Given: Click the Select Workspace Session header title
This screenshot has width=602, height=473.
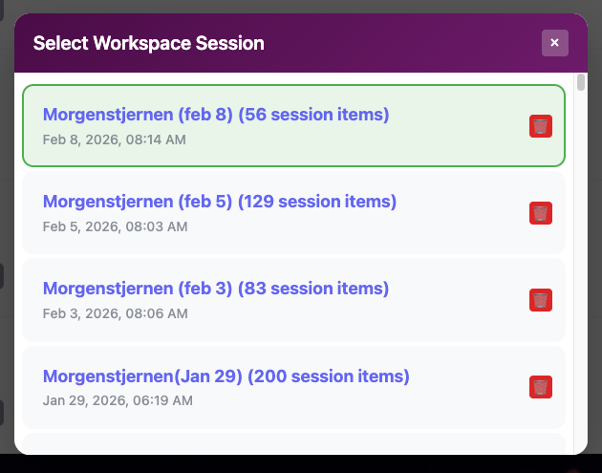Looking at the screenshot, I should tap(149, 43).
